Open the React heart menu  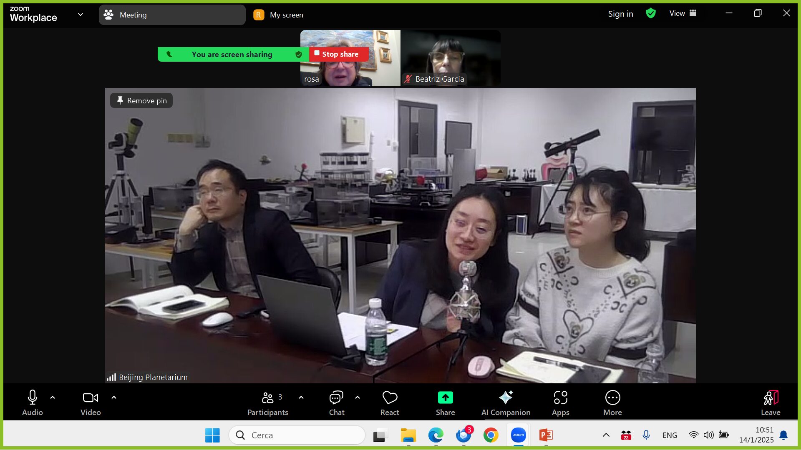390,402
